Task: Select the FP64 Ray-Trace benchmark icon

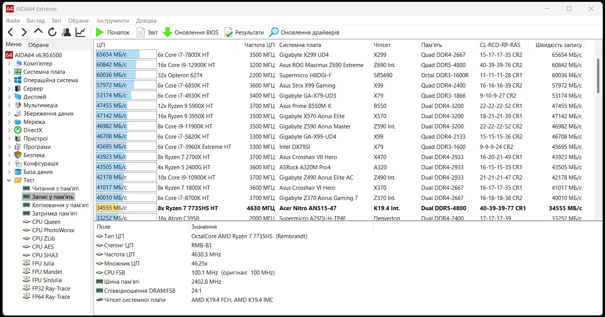Action: [x=26, y=297]
